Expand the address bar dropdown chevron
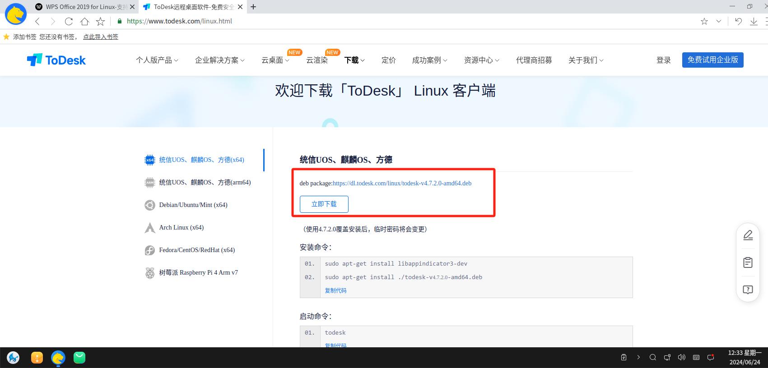The width and height of the screenshot is (768, 368). (719, 21)
